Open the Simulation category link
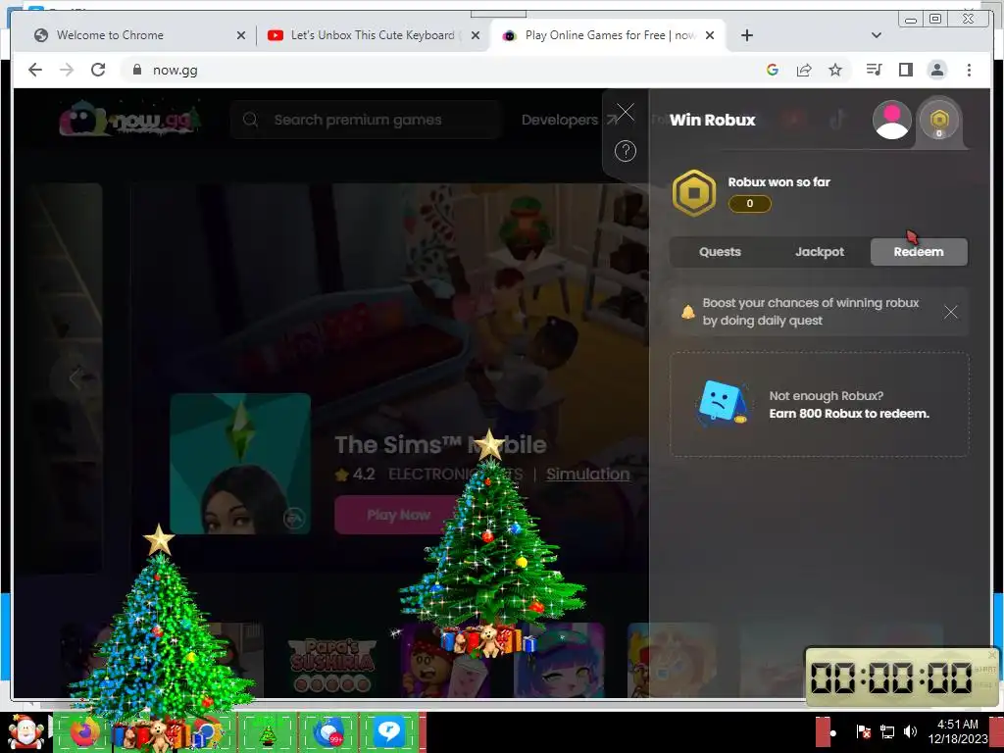Viewport: 1004px width, 753px height. point(587,474)
